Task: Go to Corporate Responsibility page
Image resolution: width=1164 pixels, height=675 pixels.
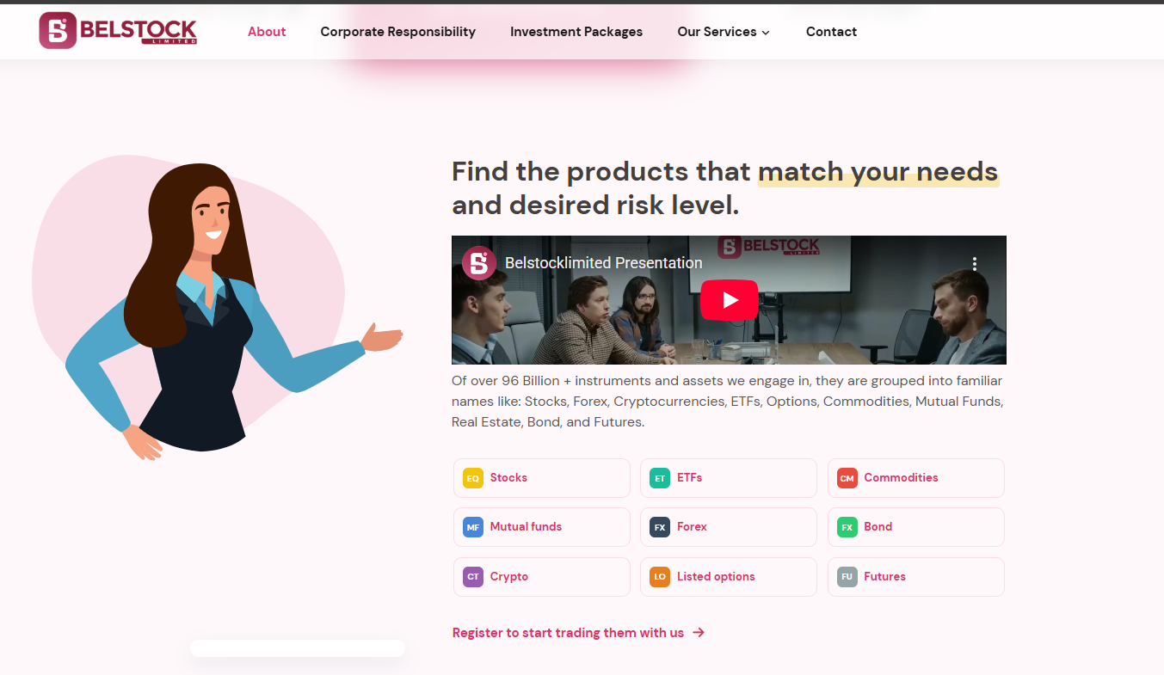Action: [x=398, y=32]
